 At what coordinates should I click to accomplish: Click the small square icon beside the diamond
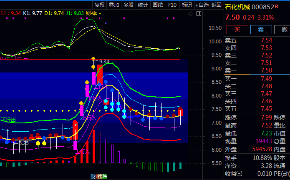point(197,13)
